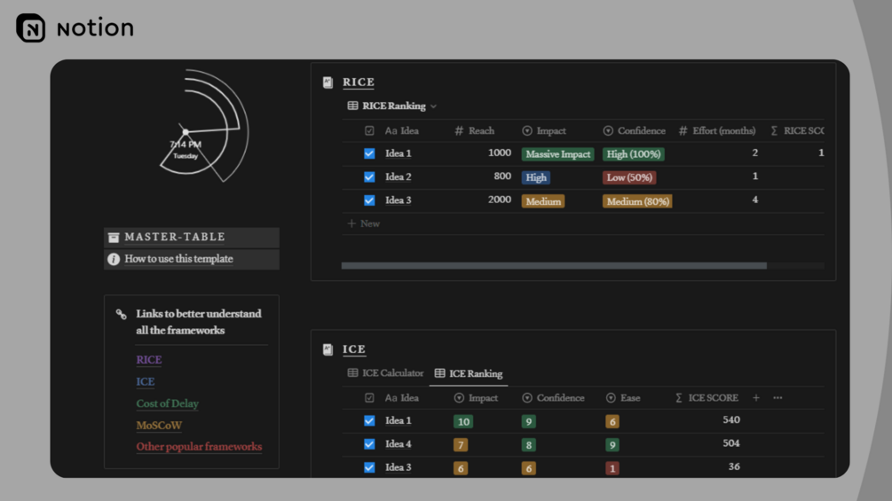The width and height of the screenshot is (892, 501).
Task: Open the RICE database page icon
Action: tap(328, 82)
